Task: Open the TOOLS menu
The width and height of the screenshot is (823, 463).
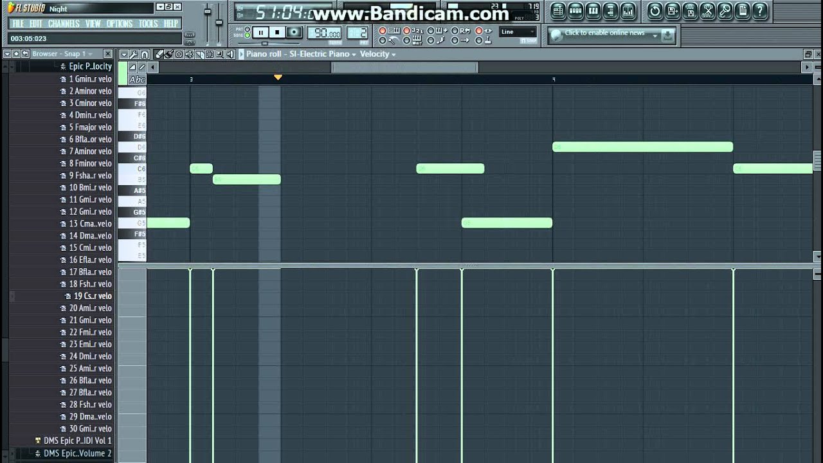Action: click(x=148, y=24)
